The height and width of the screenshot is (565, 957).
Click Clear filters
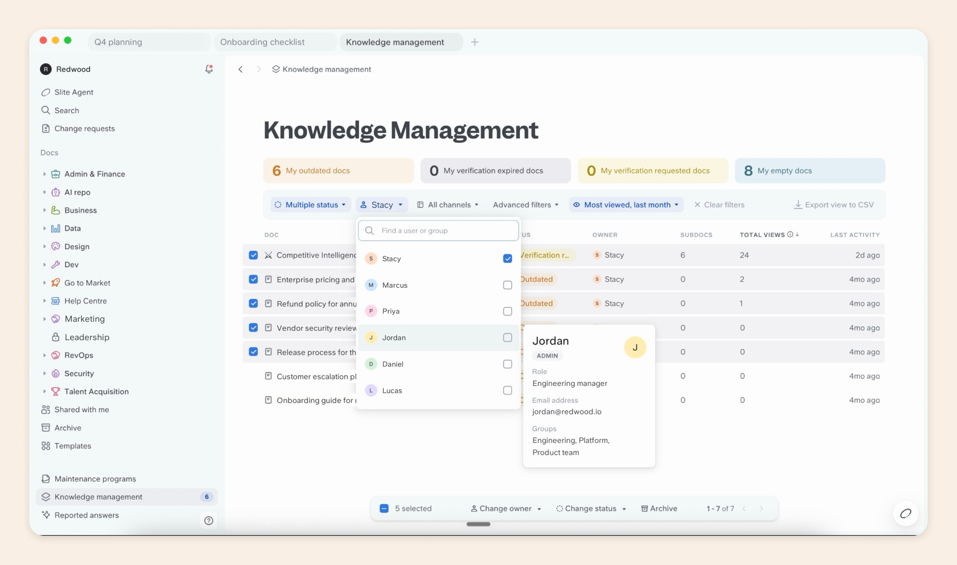(719, 205)
